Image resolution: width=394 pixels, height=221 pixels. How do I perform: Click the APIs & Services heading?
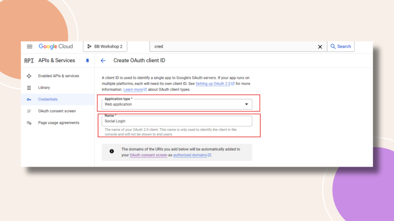click(57, 60)
